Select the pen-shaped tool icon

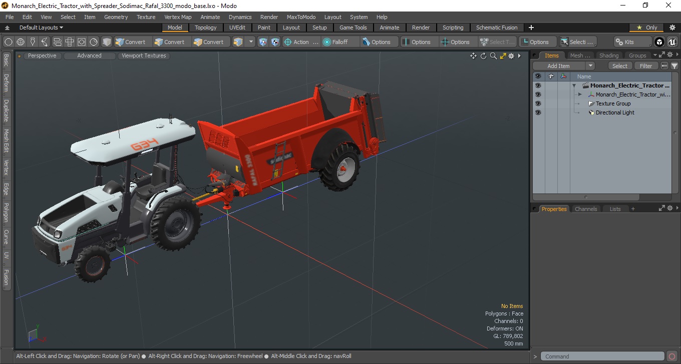(x=33, y=42)
